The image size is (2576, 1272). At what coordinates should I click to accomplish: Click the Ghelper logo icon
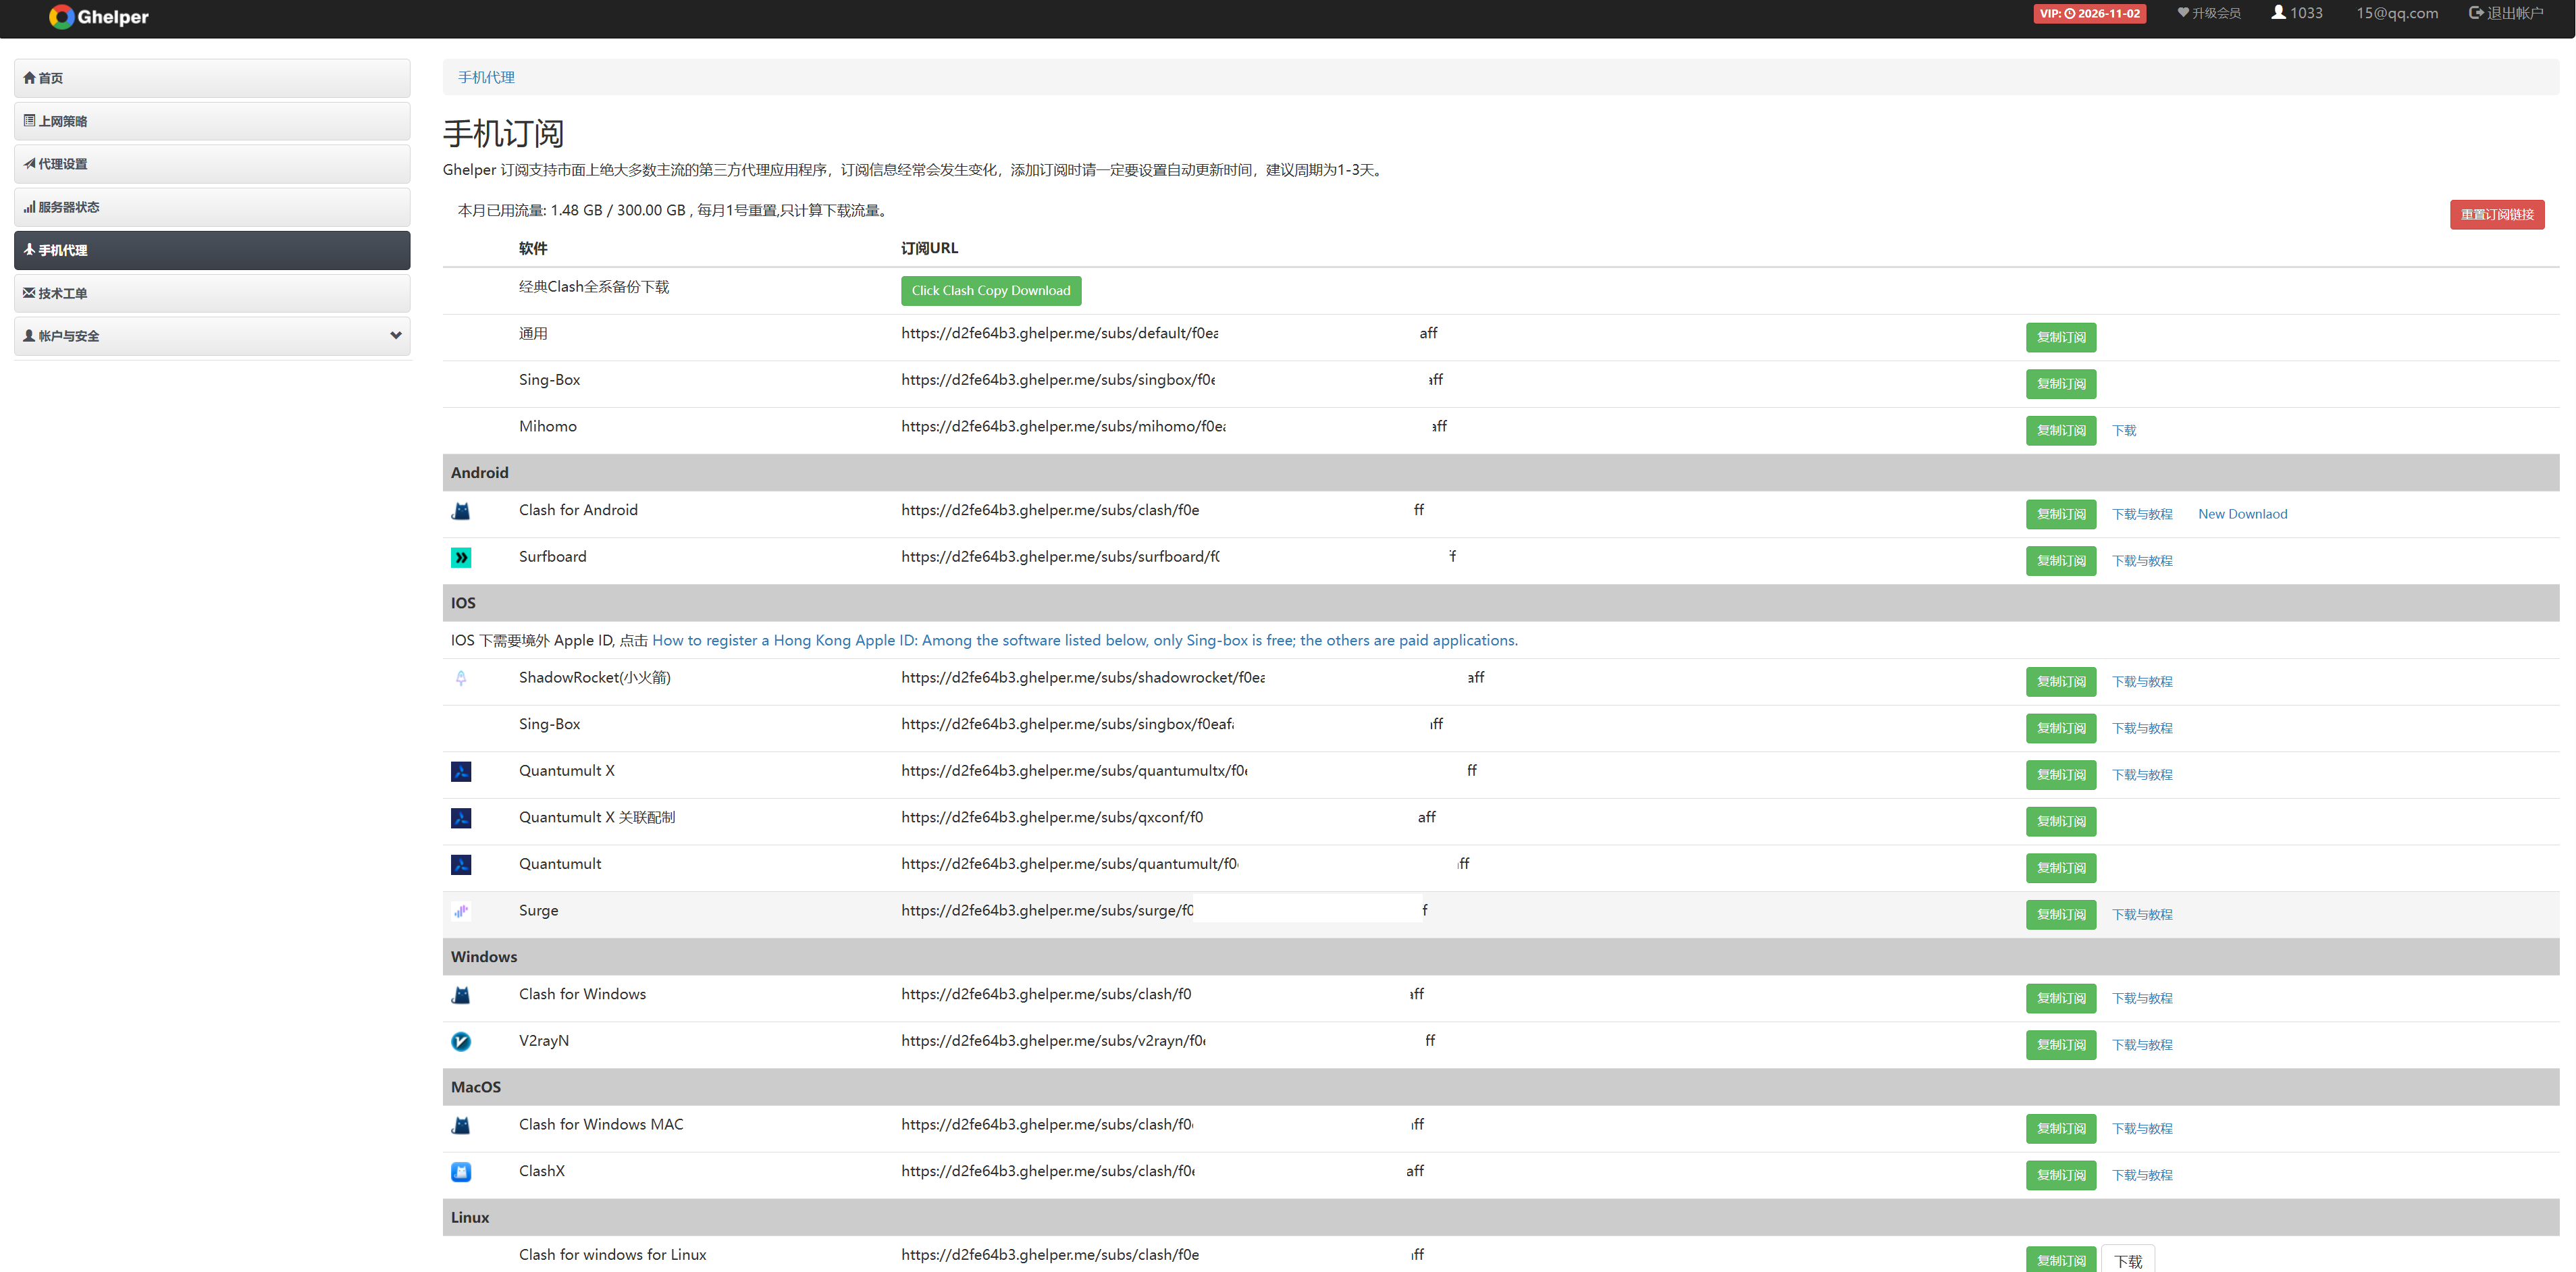pyautogui.click(x=62, y=16)
